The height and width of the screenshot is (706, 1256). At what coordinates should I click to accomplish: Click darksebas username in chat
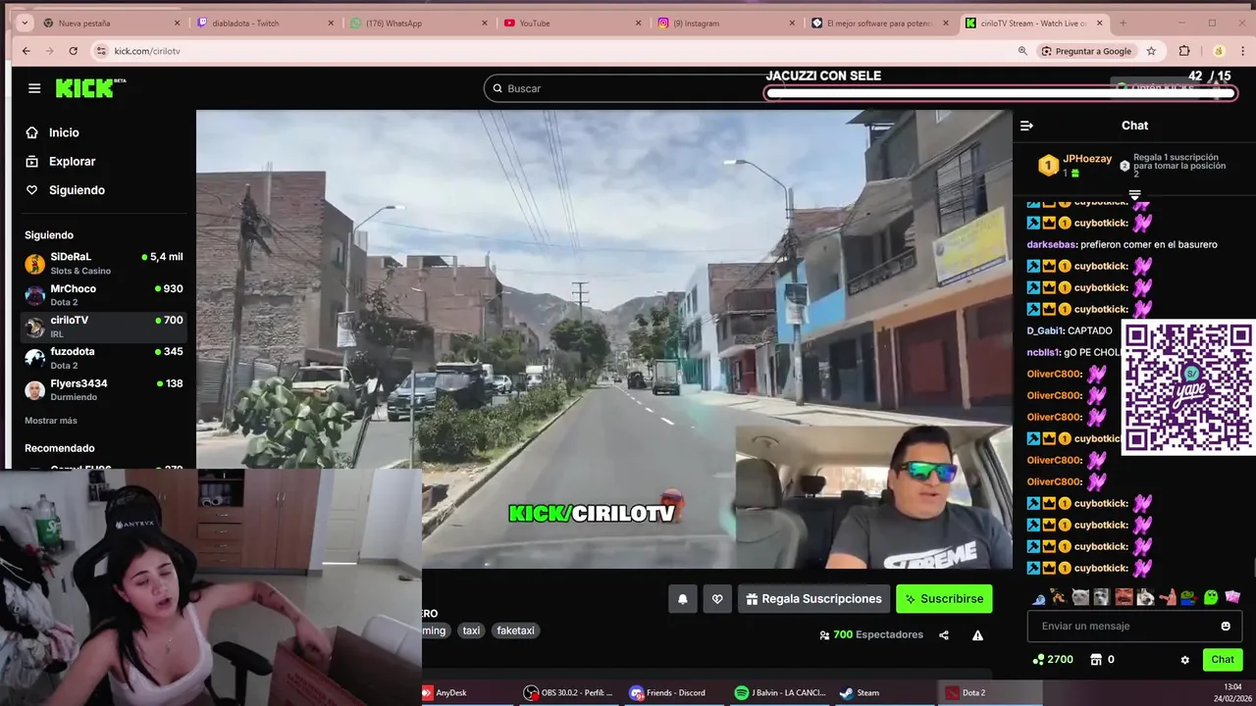(x=1052, y=244)
